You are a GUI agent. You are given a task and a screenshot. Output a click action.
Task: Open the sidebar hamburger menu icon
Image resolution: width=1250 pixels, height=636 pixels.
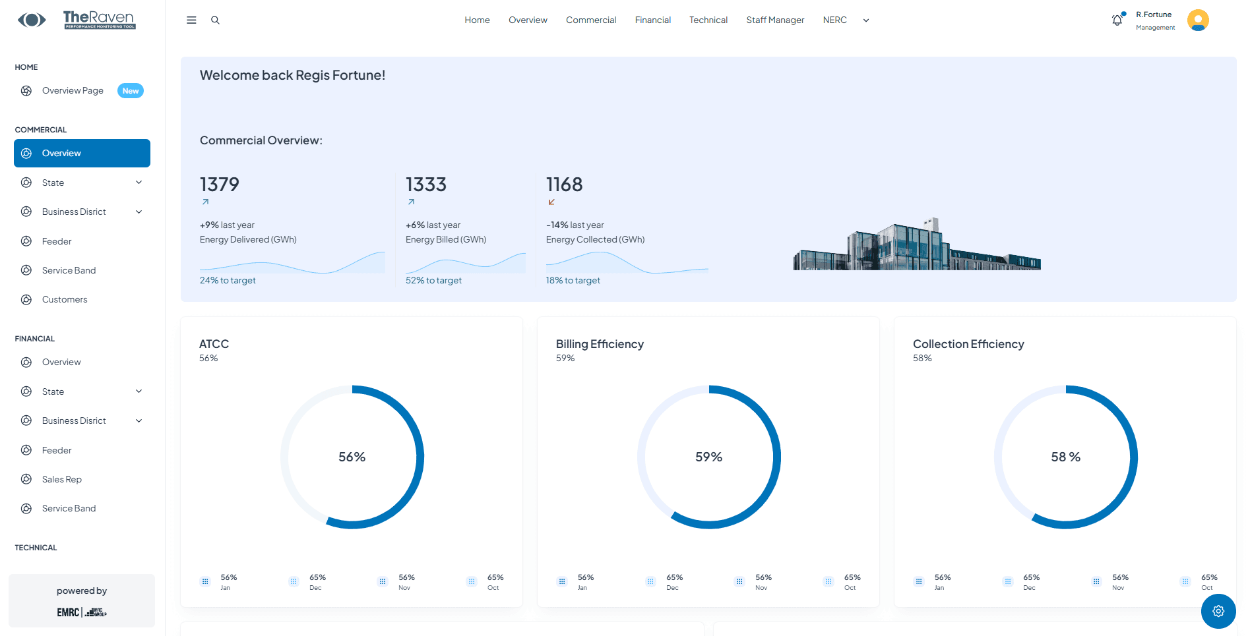pyautogui.click(x=191, y=20)
